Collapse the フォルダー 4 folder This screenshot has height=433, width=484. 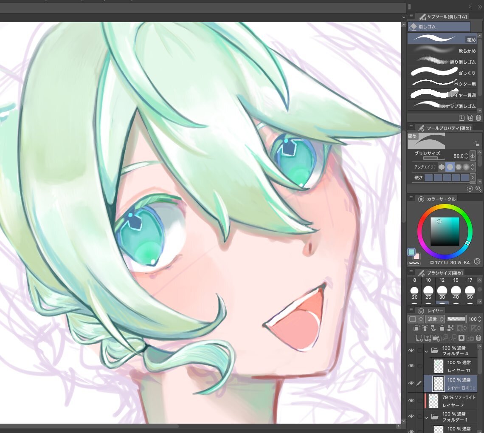[x=426, y=351]
